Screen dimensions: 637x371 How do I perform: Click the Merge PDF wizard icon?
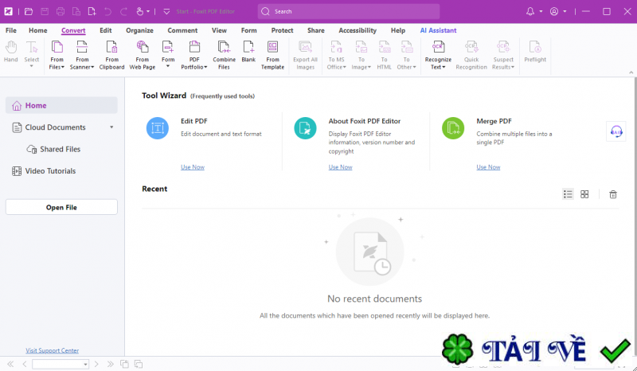pos(453,128)
